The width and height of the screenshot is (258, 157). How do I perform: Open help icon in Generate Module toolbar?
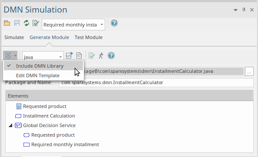click(x=111, y=56)
